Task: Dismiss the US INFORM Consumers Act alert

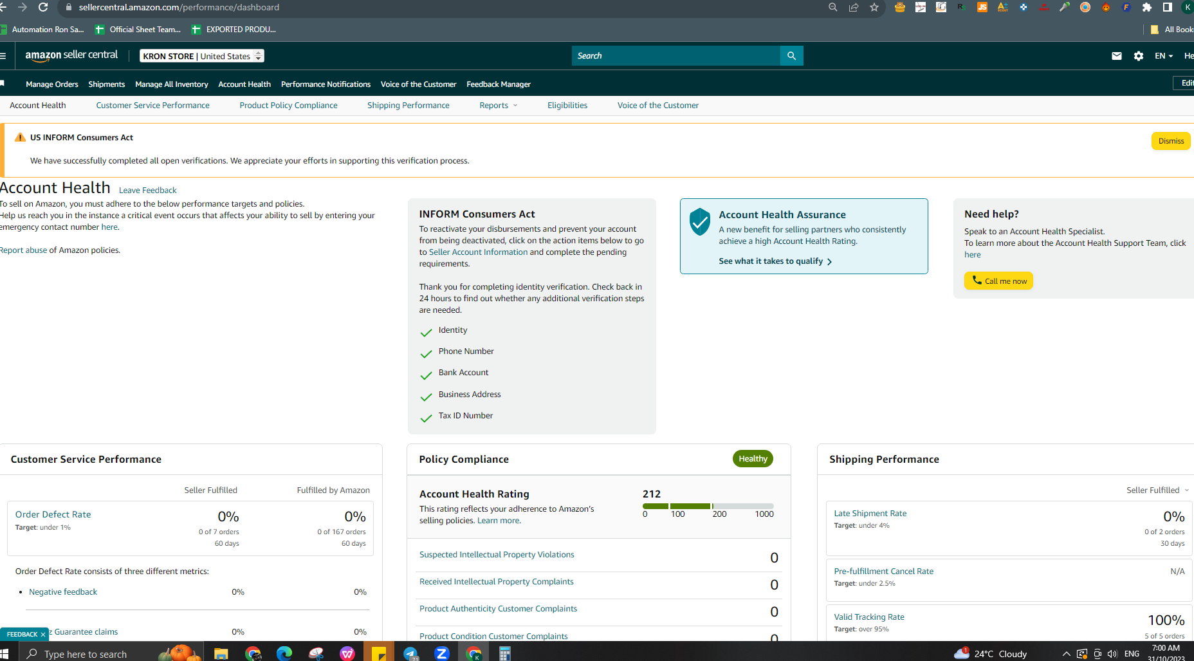Action: click(x=1171, y=141)
